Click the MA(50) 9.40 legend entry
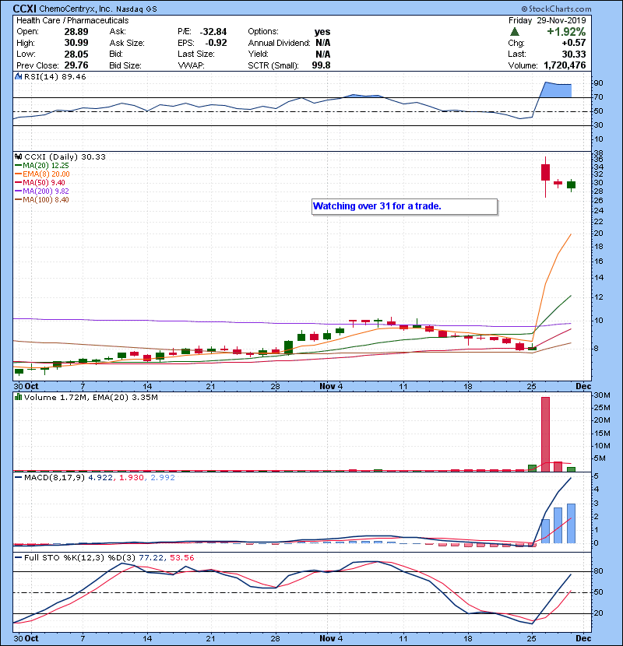 coord(40,182)
